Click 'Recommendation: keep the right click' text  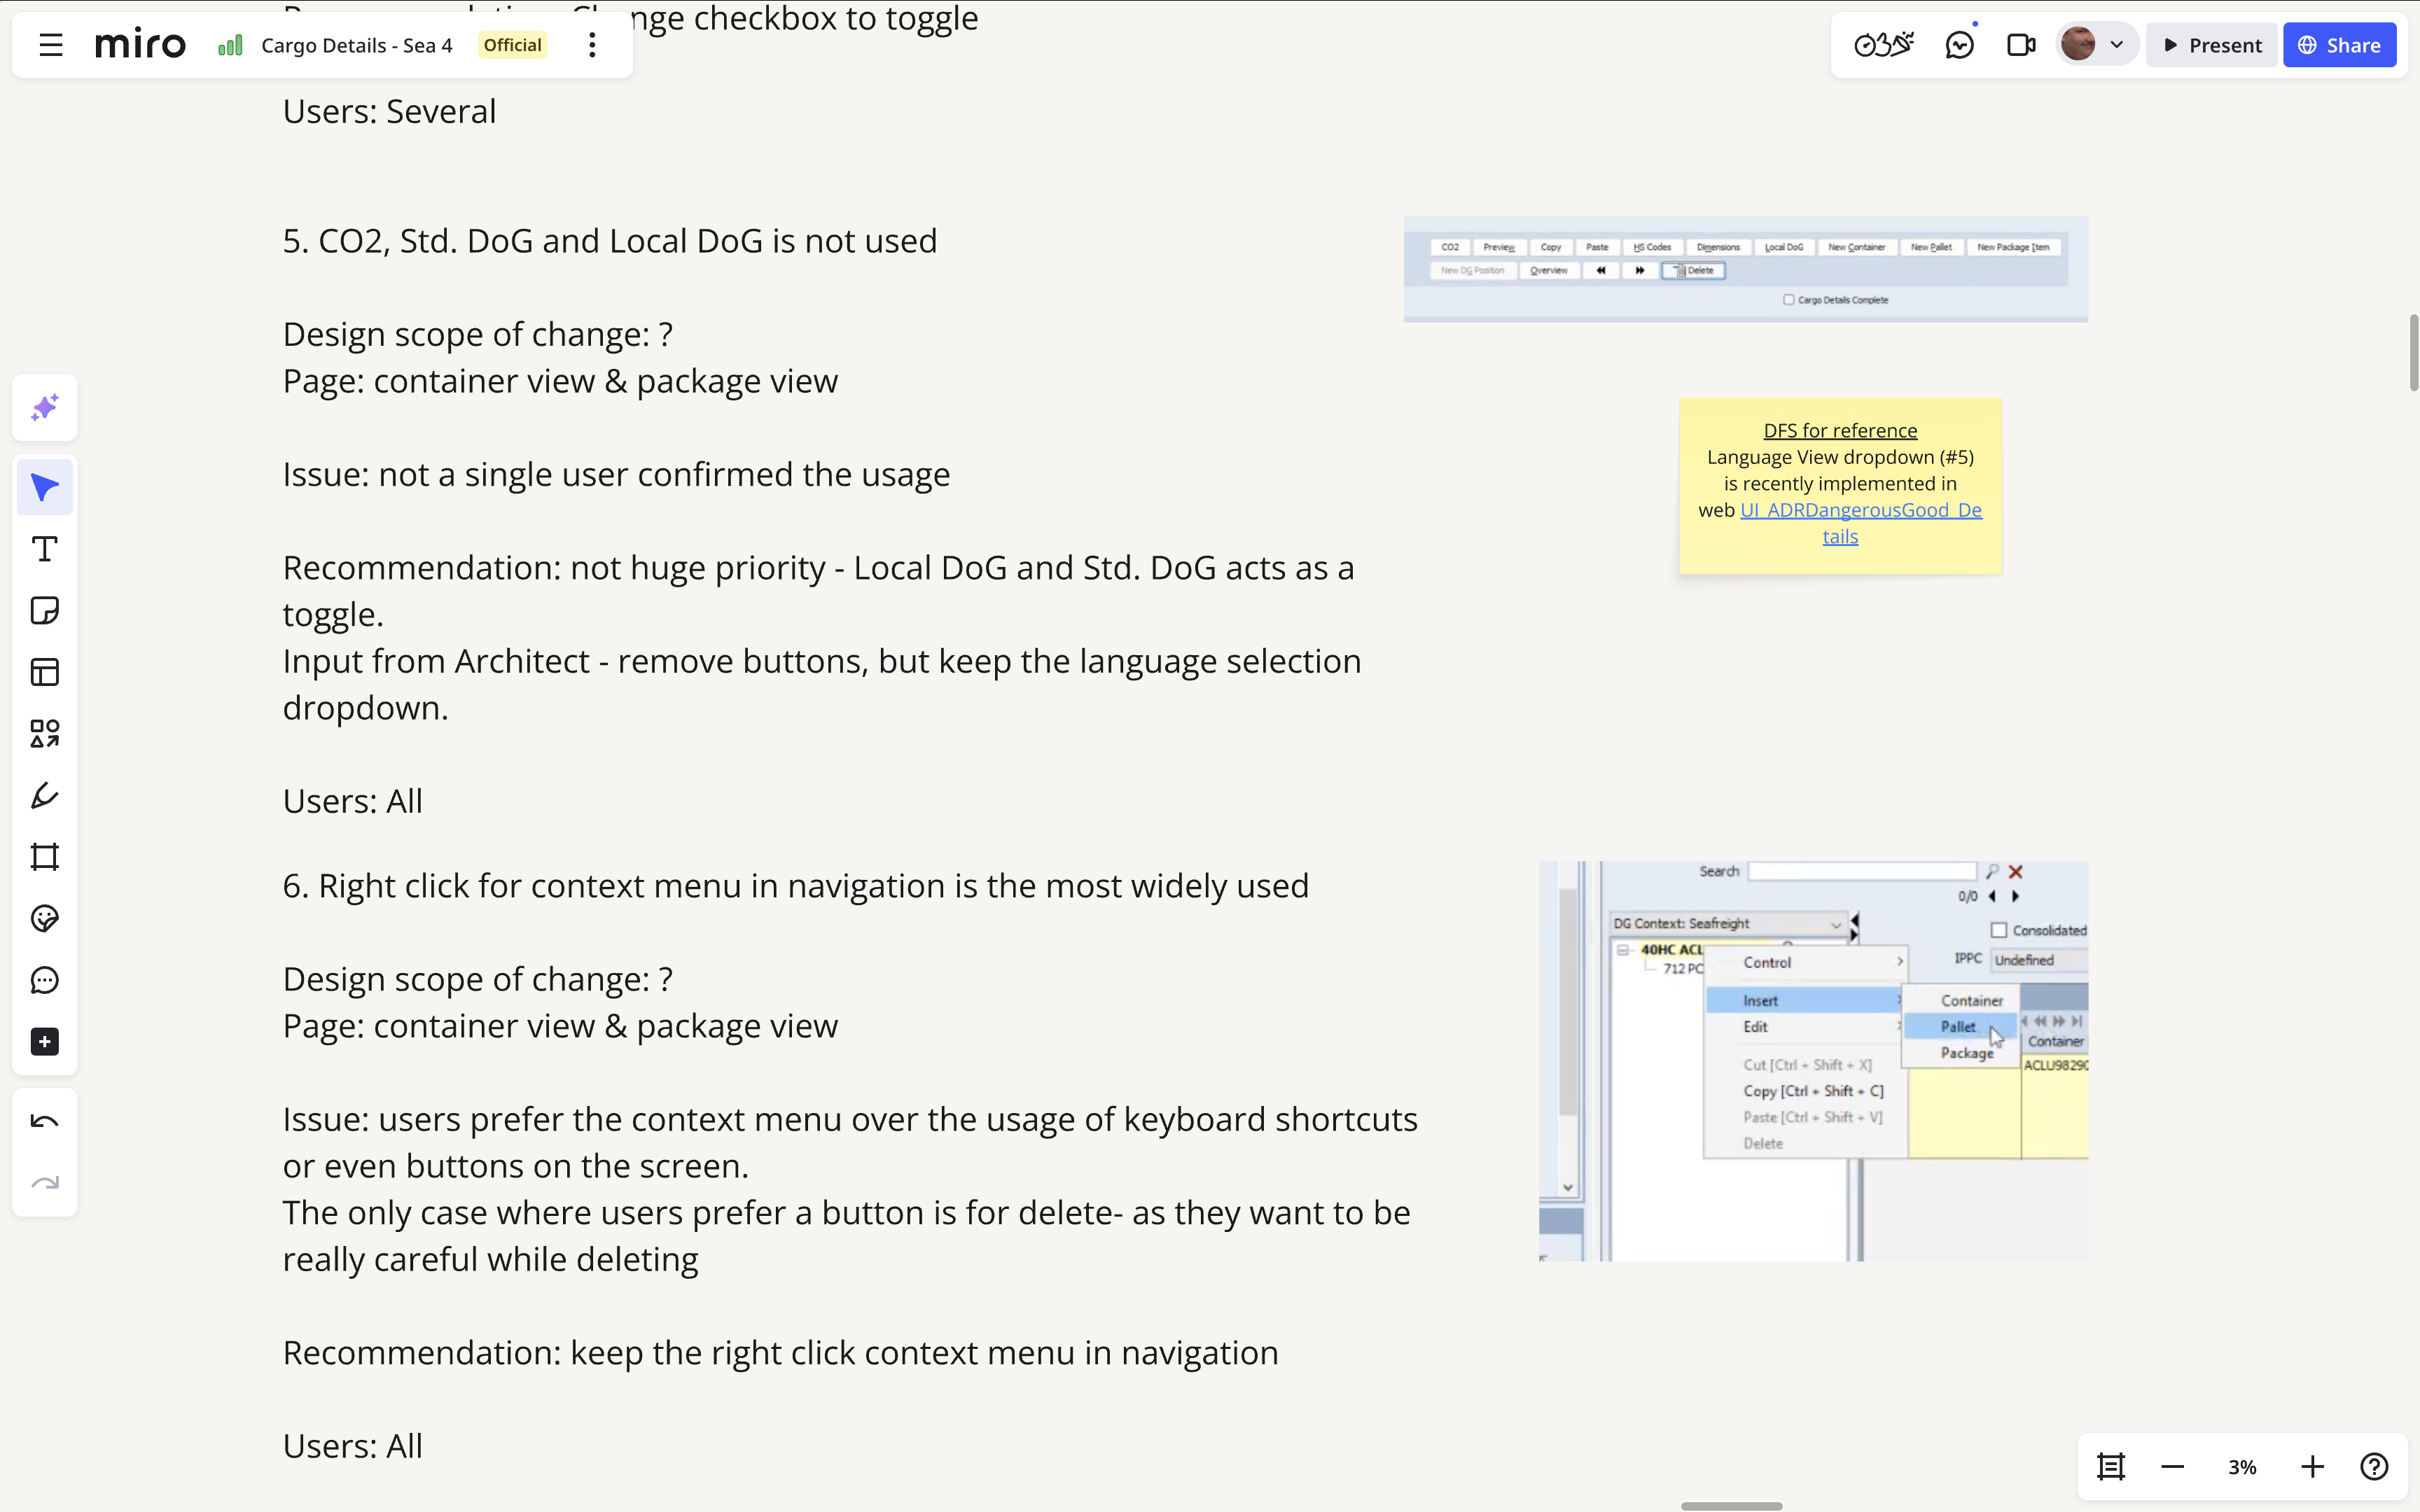(780, 1353)
